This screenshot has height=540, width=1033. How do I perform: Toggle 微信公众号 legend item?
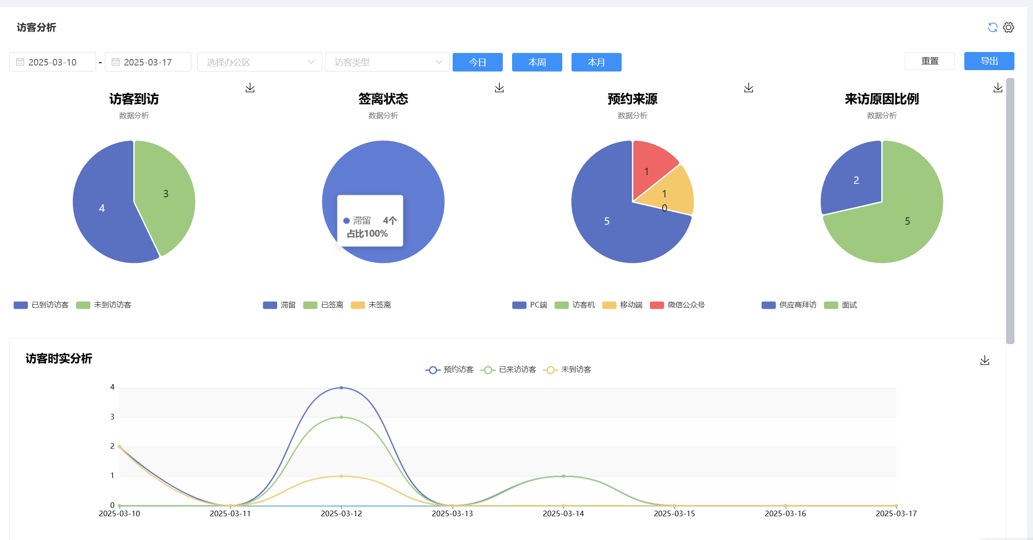click(x=678, y=305)
